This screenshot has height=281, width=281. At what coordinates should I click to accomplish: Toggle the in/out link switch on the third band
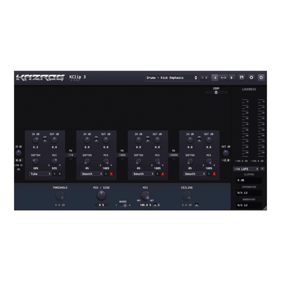(x=148, y=140)
